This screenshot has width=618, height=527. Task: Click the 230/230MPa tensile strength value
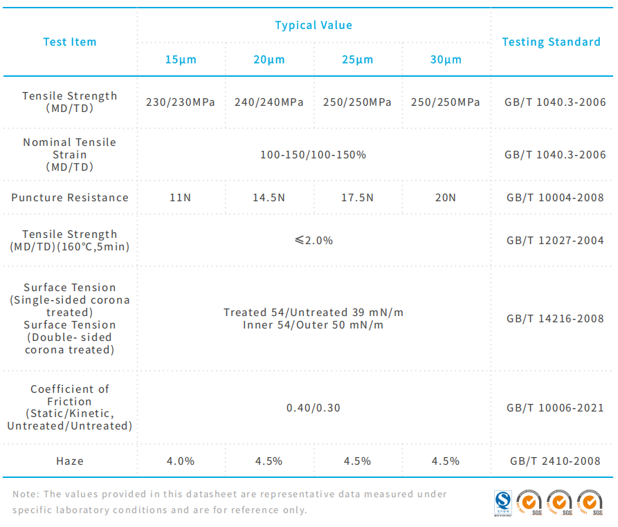click(x=181, y=102)
